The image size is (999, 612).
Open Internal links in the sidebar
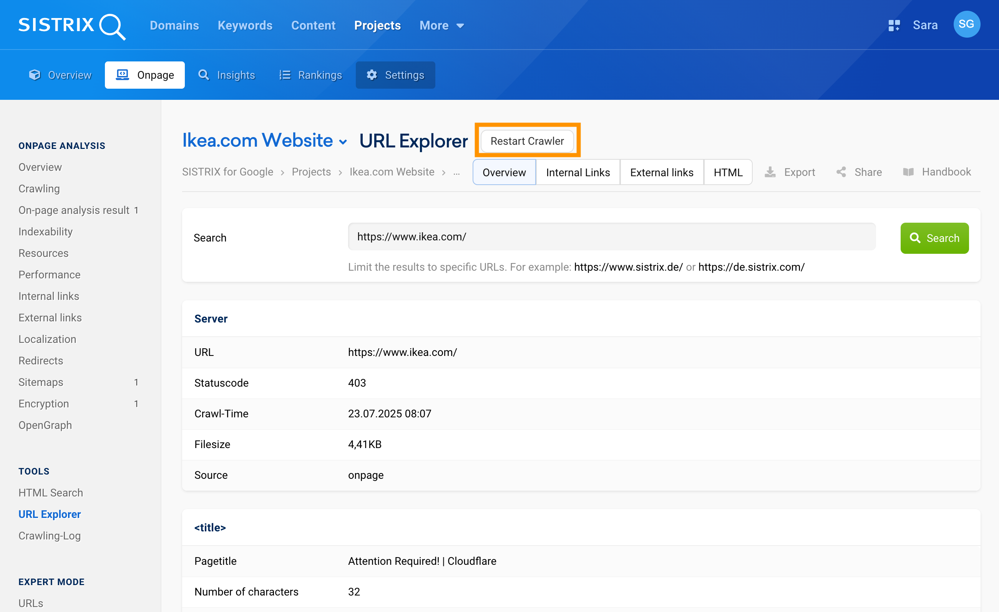point(49,296)
